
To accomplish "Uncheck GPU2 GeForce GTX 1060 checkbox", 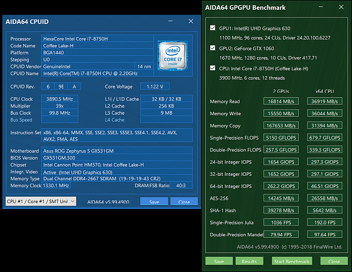I will click(213, 48).
